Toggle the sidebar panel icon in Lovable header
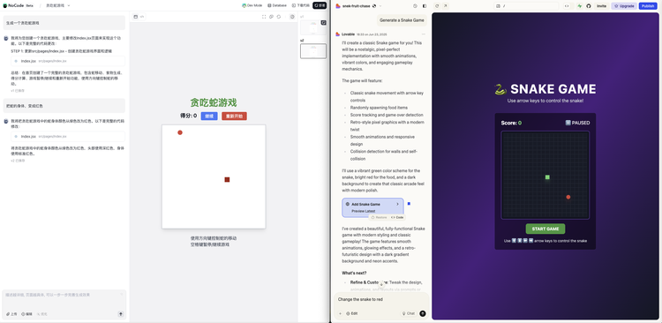Screen dimensions: 662x323 point(425,6)
